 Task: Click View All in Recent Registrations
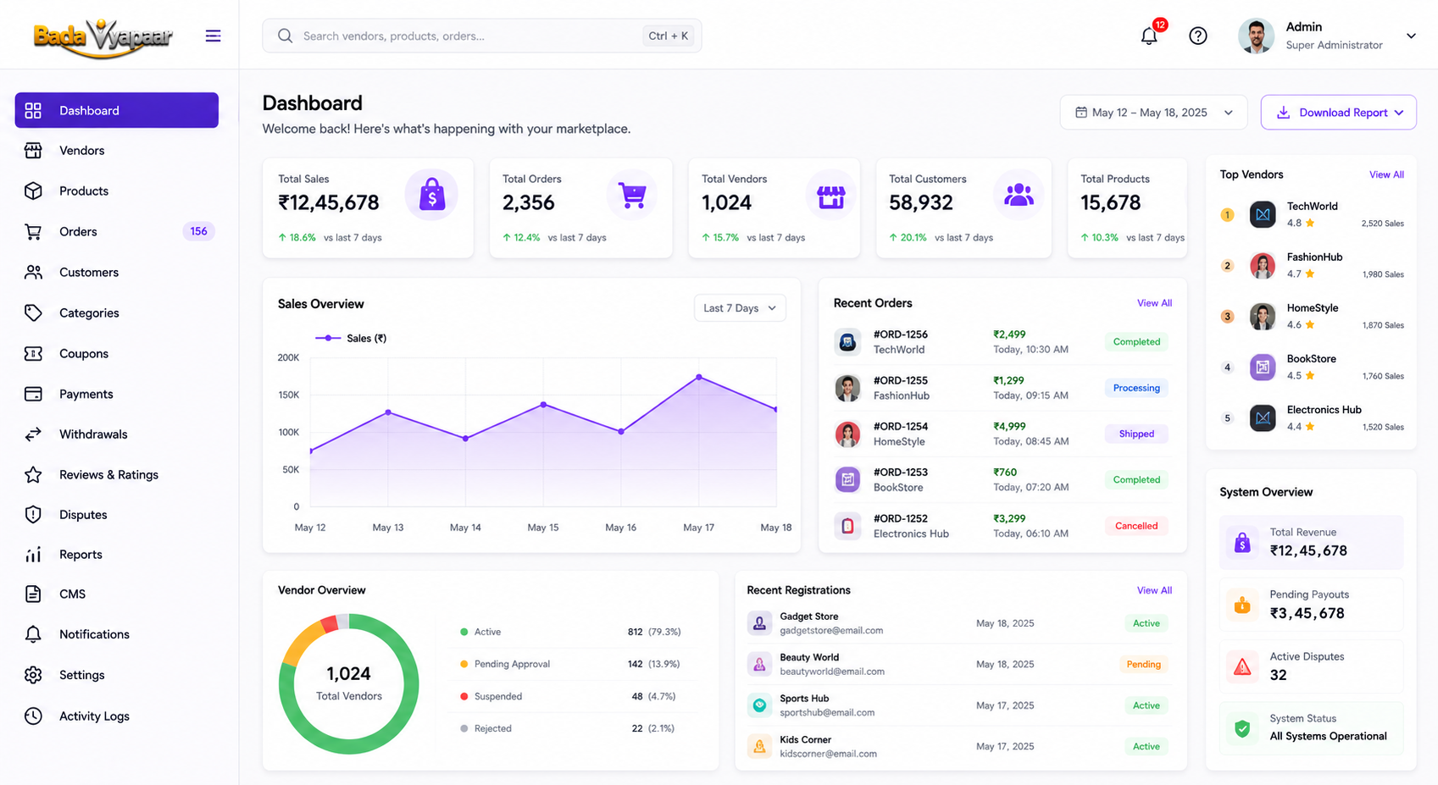1154,590
